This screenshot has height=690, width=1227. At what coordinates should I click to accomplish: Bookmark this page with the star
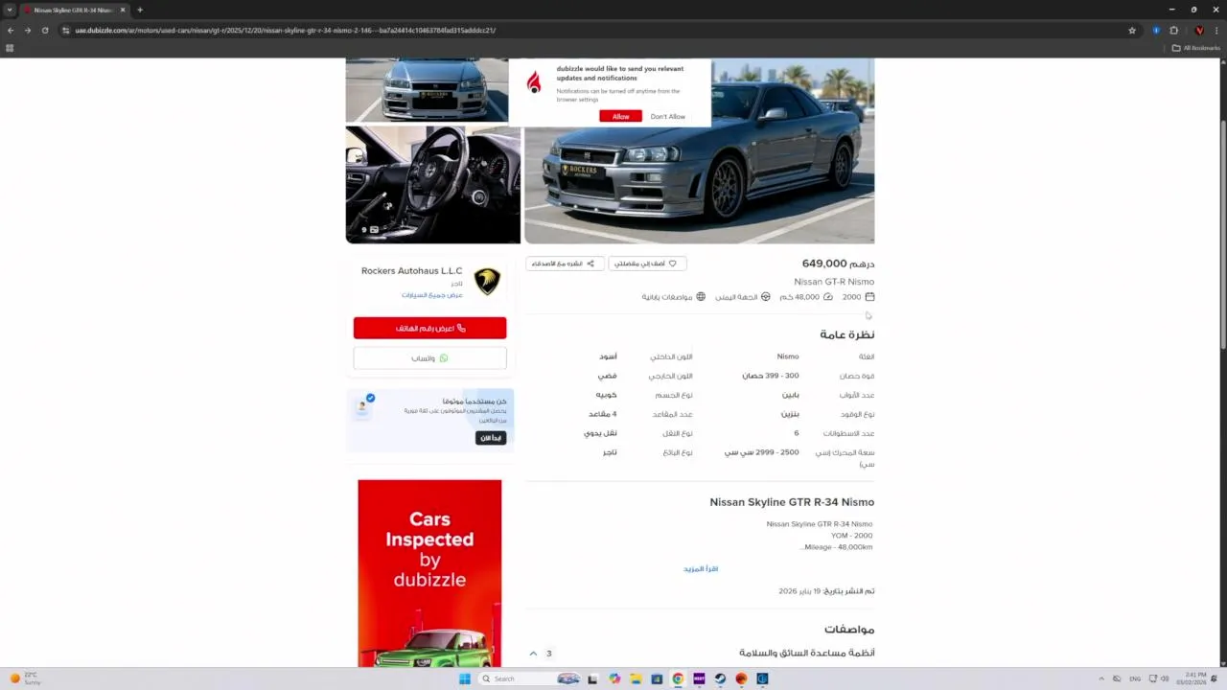[x=1132, y=30]
